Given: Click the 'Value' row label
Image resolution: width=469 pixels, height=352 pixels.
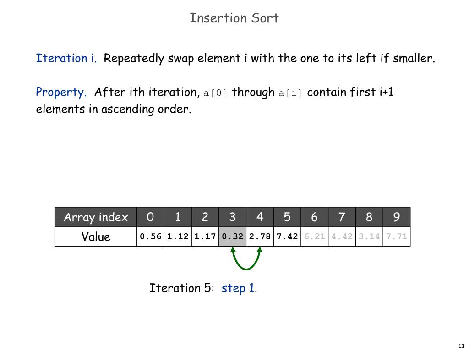Looking at the screenshot, I should (96, 236).
